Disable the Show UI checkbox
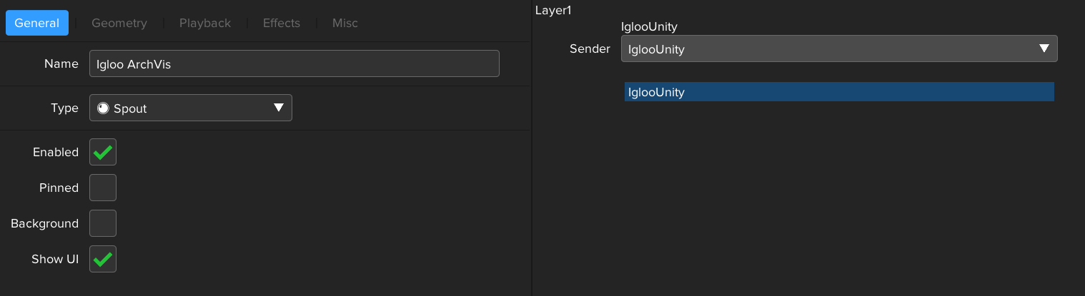 pyautogui.click(x=103, y=259)
